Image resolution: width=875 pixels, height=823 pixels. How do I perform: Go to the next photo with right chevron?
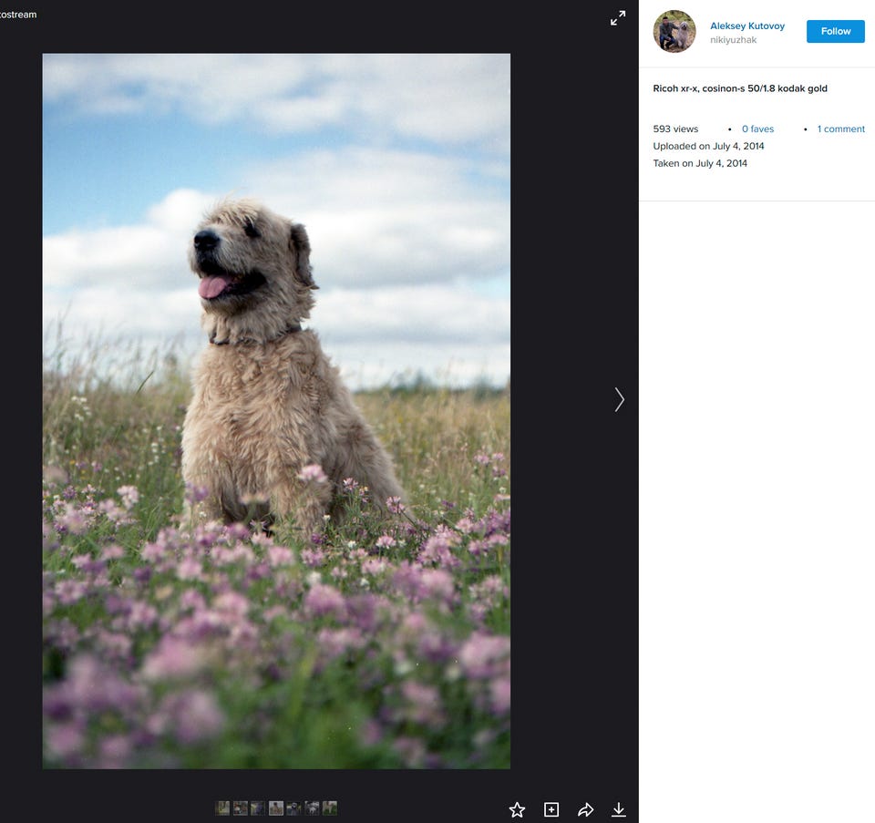[x=619, y=399]
